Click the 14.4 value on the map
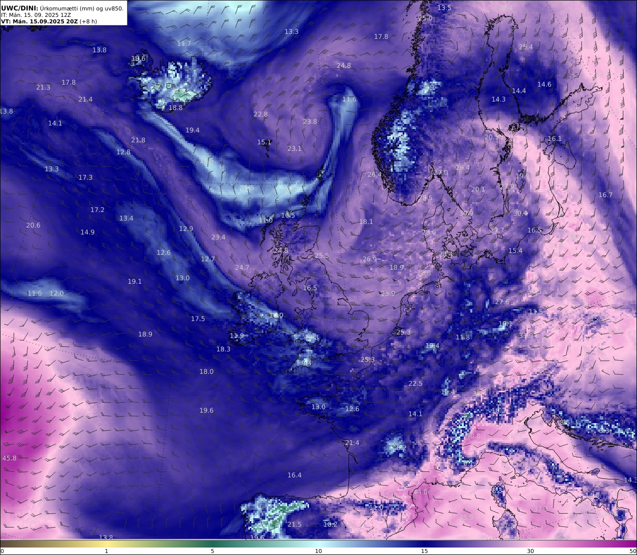637x555 pixels. 519,91
